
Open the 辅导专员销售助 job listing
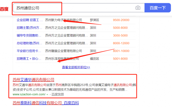point(29,35)
